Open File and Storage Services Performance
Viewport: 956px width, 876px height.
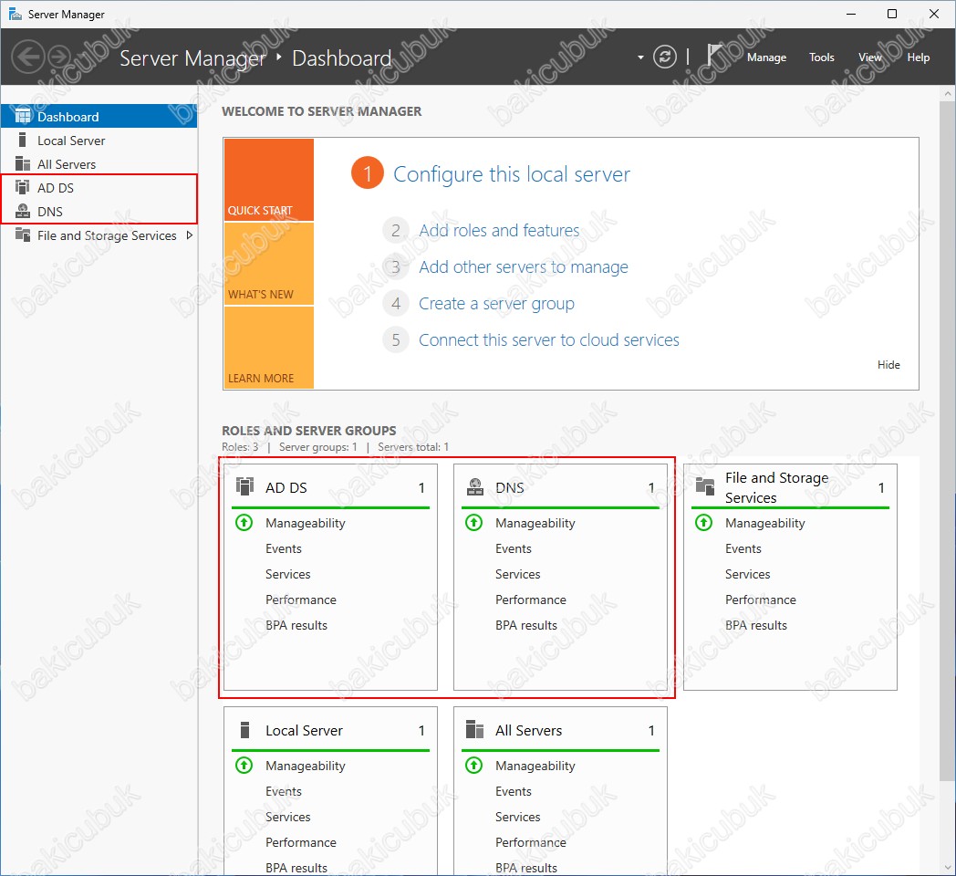(x=760, y=600)
